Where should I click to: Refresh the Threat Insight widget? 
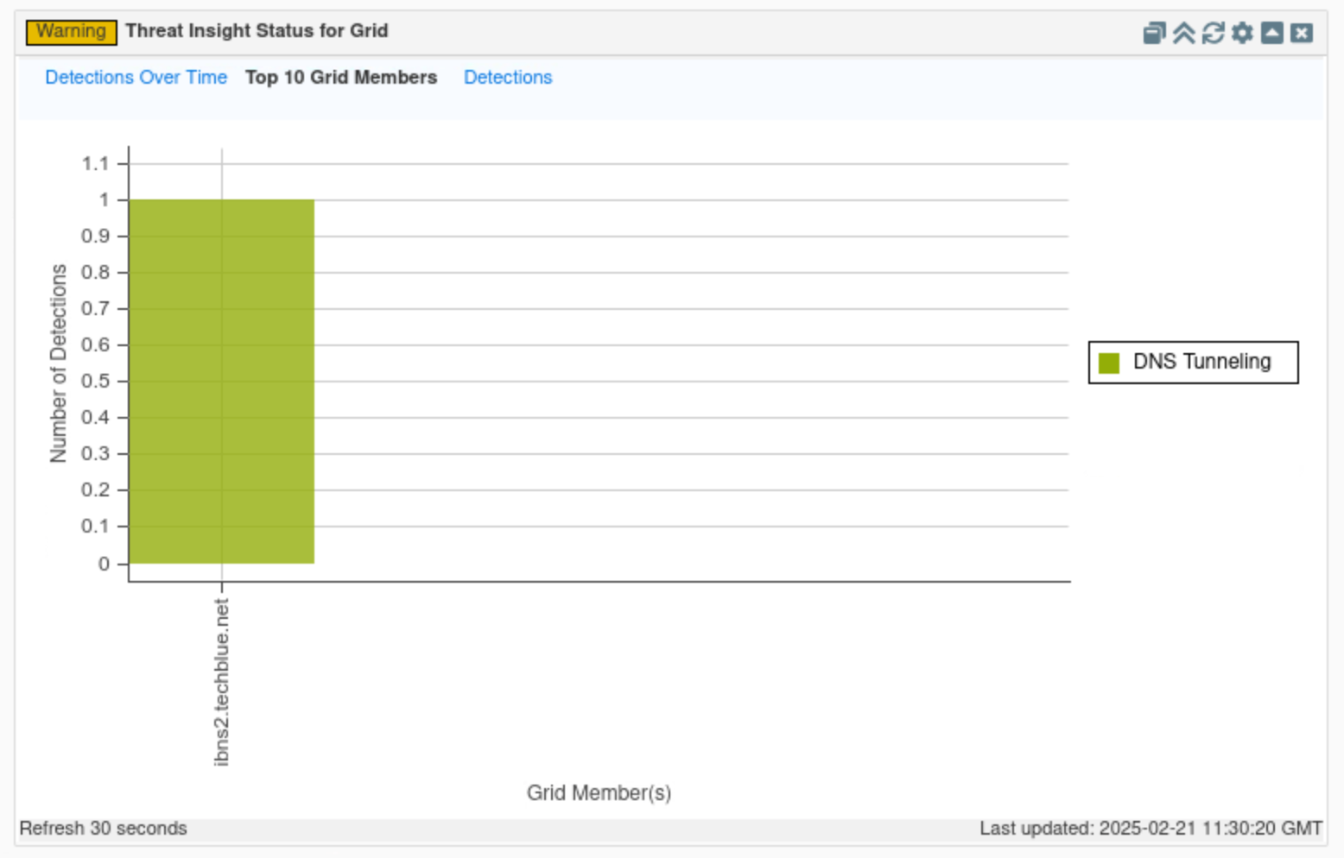(1213, 33)
